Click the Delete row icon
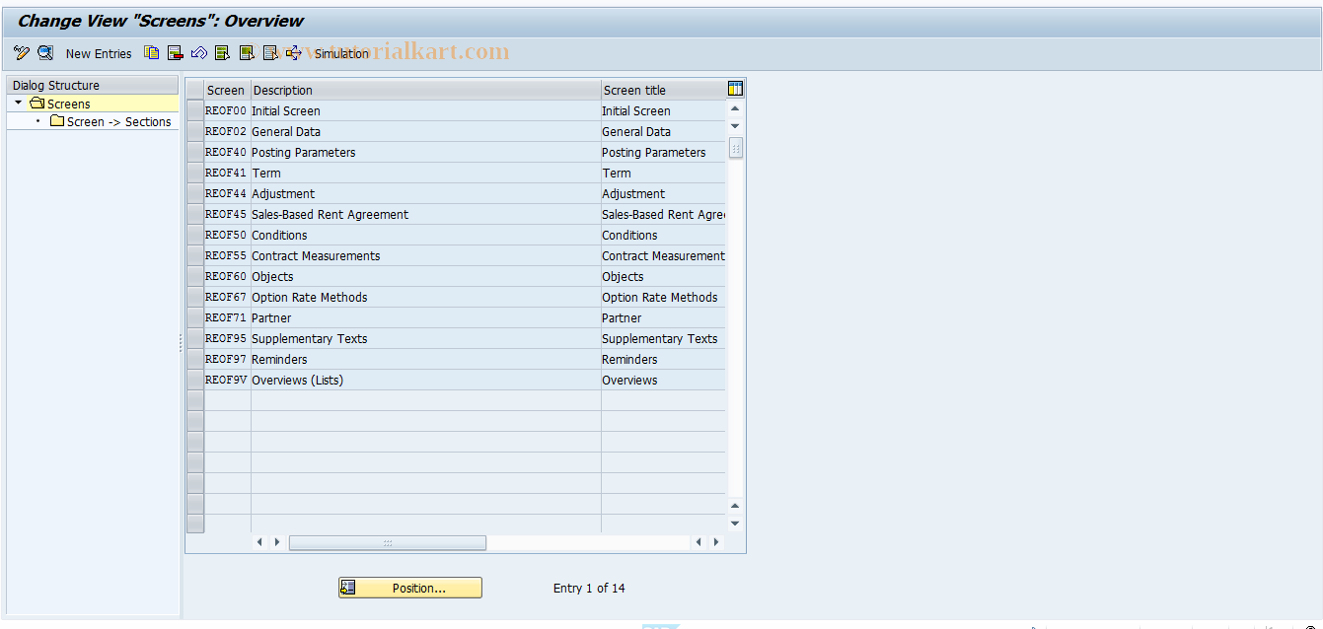The image size is (1323, 629). pos(175,53)
